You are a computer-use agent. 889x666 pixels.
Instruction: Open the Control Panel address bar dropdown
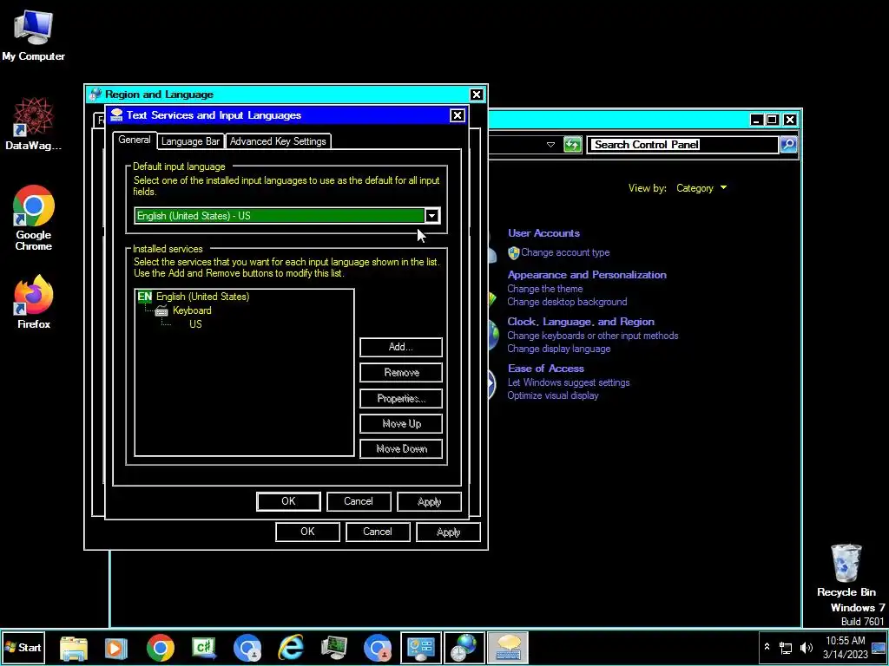[x=550, y=145]
